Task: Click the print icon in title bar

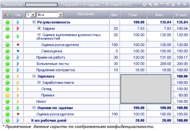Action: [173, 4]
